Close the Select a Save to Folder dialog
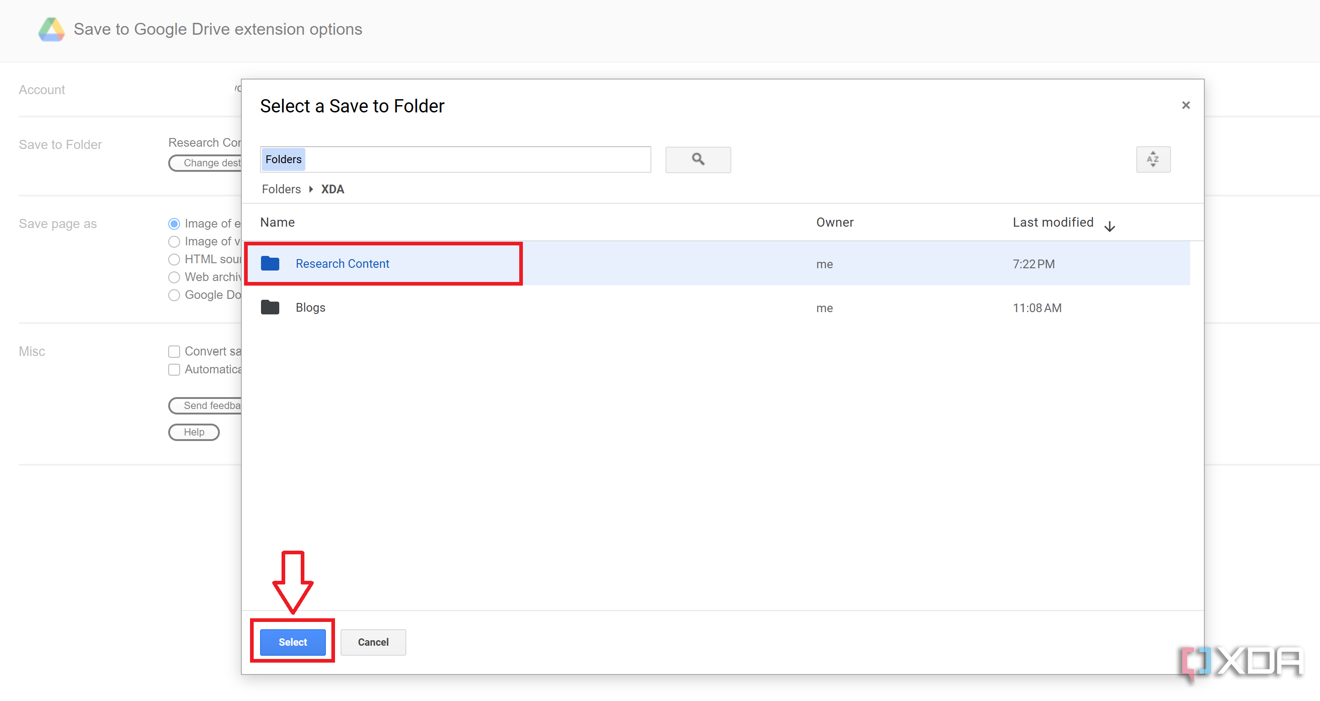The height and width of the screenshot is (701, 1320). point(1186,105)
